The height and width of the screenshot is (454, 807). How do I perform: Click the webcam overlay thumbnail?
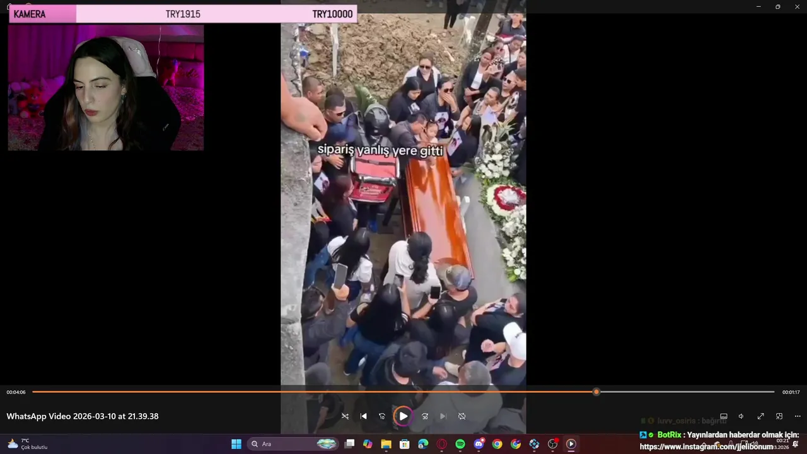pyautogui.click(x=106, y=88)
